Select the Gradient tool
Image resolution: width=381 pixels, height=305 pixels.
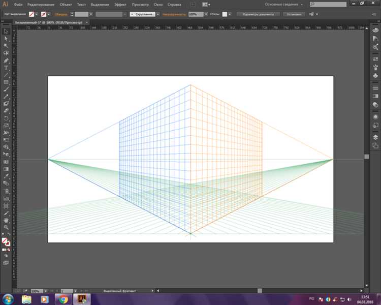point(6,169)
